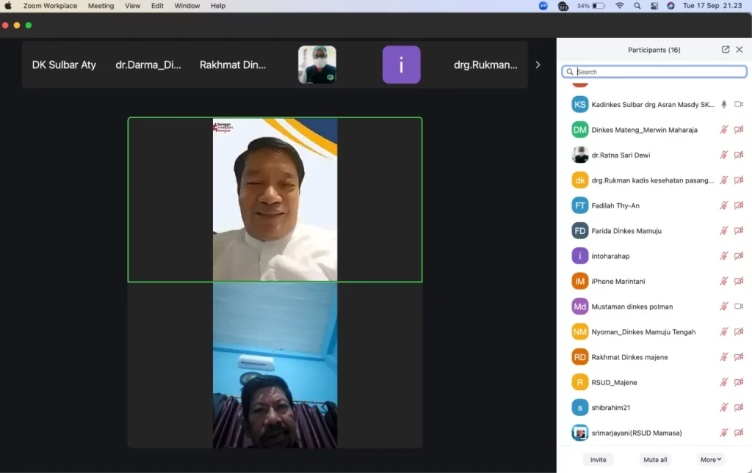
Task: Open the More dropdown in Participants
Action: [x=711, y=460]
